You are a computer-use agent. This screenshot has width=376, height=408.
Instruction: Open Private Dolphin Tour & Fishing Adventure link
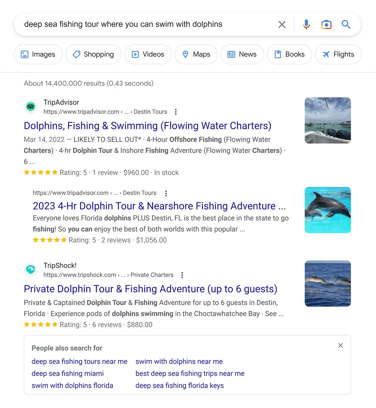tap(150, 289)
